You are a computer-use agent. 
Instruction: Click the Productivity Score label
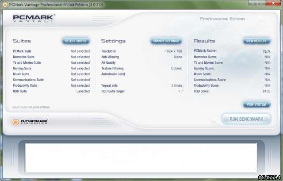[207, 85]
